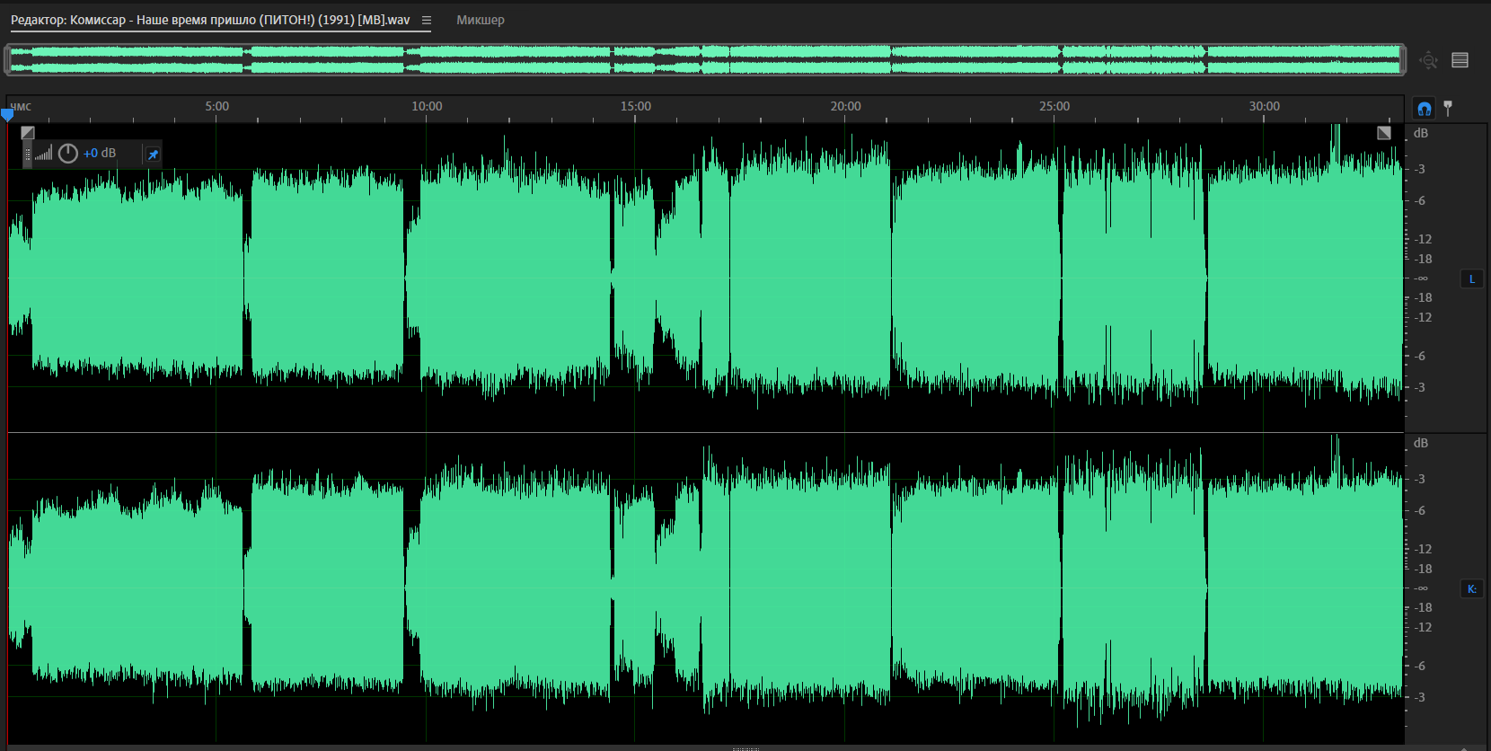Screen dimensions: 1491x751
Task: Toggle the right channel button in lower track
Action: click(1471, 589)
